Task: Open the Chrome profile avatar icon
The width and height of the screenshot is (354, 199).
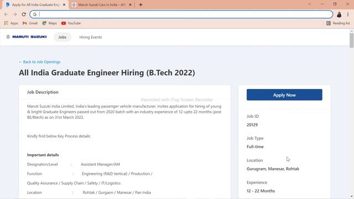Action: 339,14
